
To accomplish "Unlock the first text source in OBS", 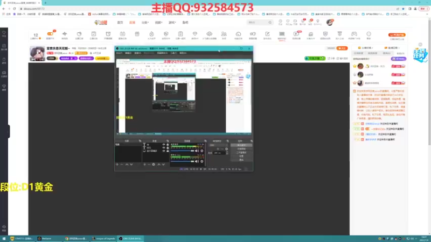I will (168, 144).
